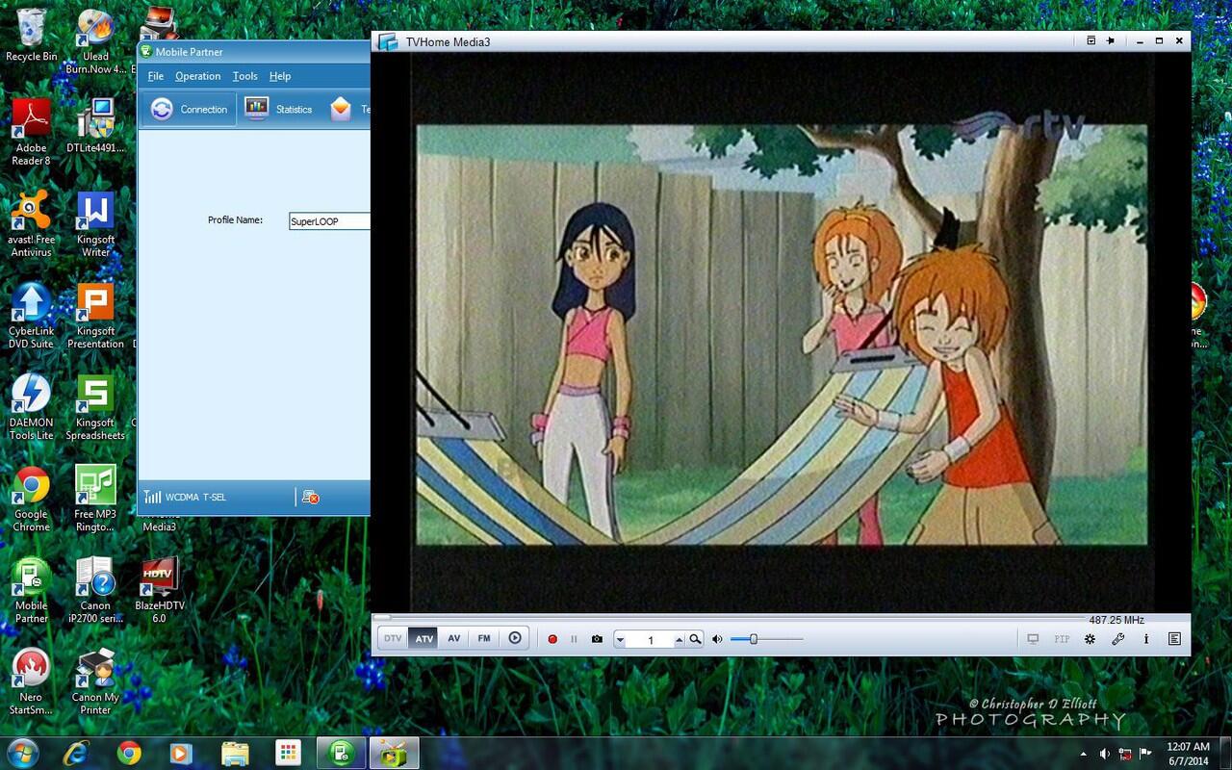This screenshot has height=770, width=1232.
Task: Open Windows Media Player from the taskbar
Action: (x=180, y=753)
